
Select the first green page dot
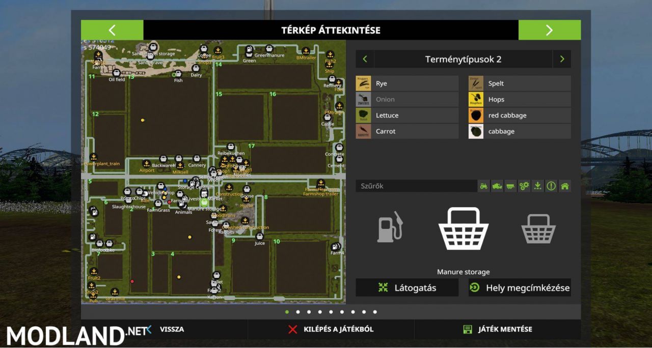tap(287, 312)
